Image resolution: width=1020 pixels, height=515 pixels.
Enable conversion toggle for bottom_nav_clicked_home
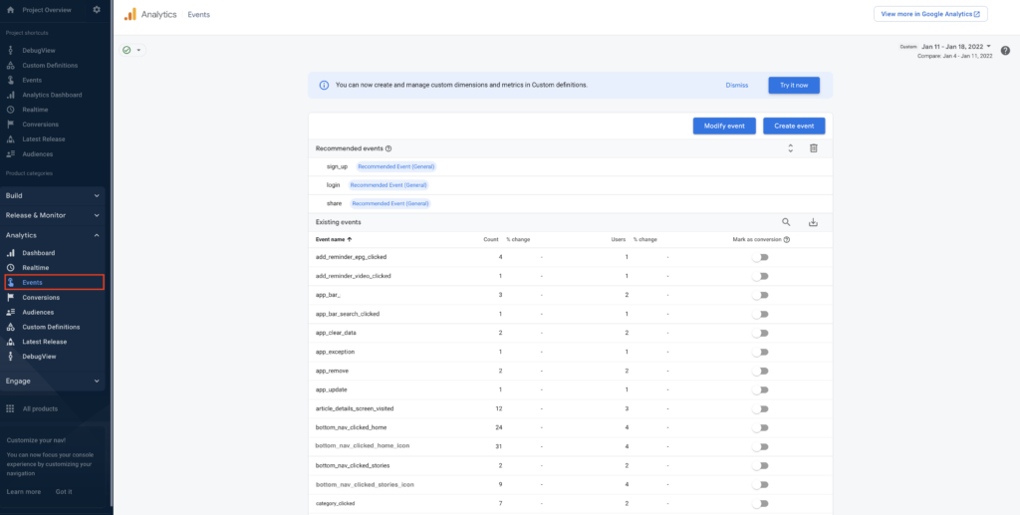pos(761,427)
